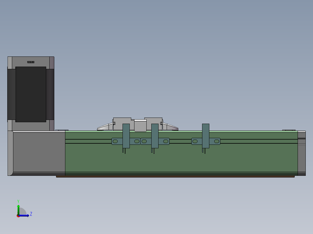313x234 pixels.
Task: Select the left angled cover of carriage
Action: [105, 127]
